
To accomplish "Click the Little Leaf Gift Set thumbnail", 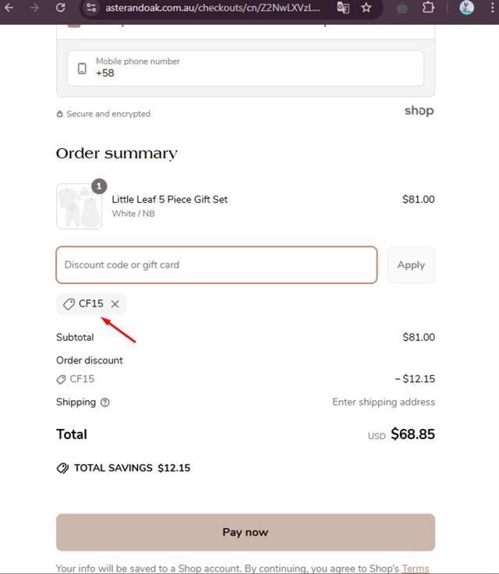I will (x=79, y=207).
